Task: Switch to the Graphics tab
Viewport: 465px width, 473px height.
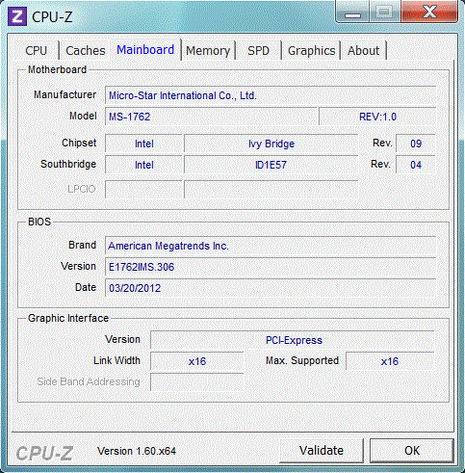Action: [x=311, y=51]
